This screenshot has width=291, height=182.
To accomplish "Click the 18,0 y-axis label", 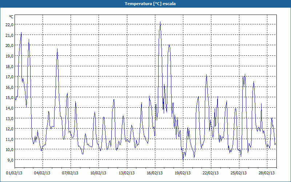I will click(x=9, y=66).
